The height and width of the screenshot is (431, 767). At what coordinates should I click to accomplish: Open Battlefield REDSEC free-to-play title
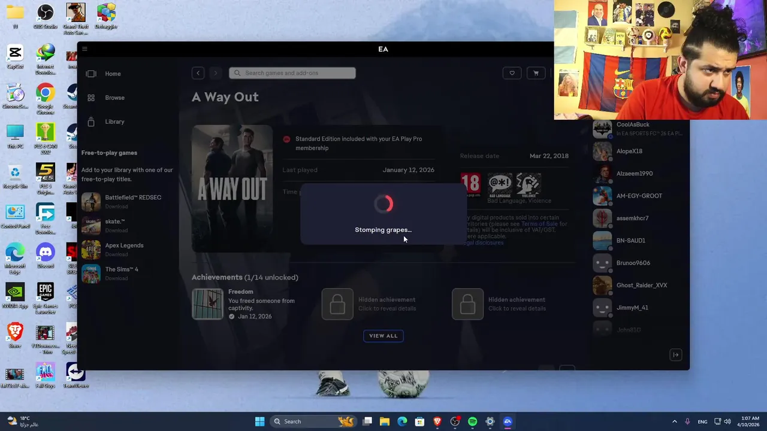[128, 202]
